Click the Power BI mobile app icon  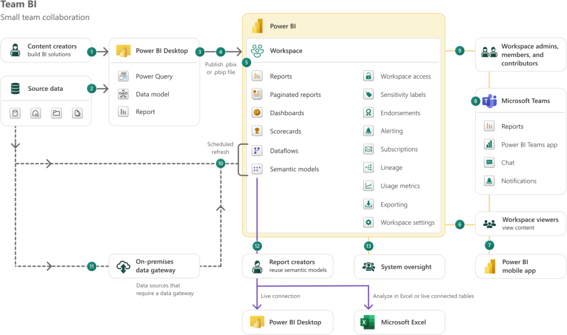point(489,266)
